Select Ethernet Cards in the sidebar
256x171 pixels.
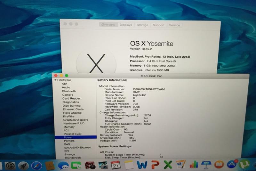(73, 109)
